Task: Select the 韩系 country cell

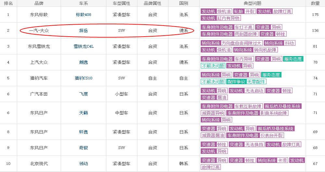Action: [184, 164]
